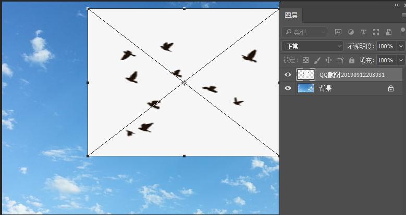
Task: Switch to the 图层 panel tab
Action: [291, 16]
